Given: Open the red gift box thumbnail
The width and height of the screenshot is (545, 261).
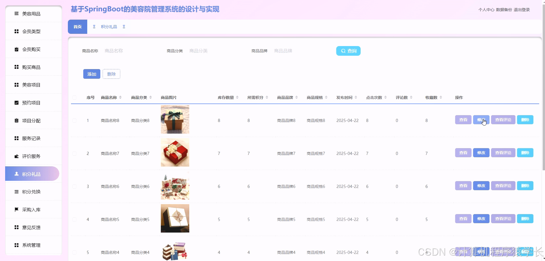Looking at the screenshot, I should coord(175,152).
